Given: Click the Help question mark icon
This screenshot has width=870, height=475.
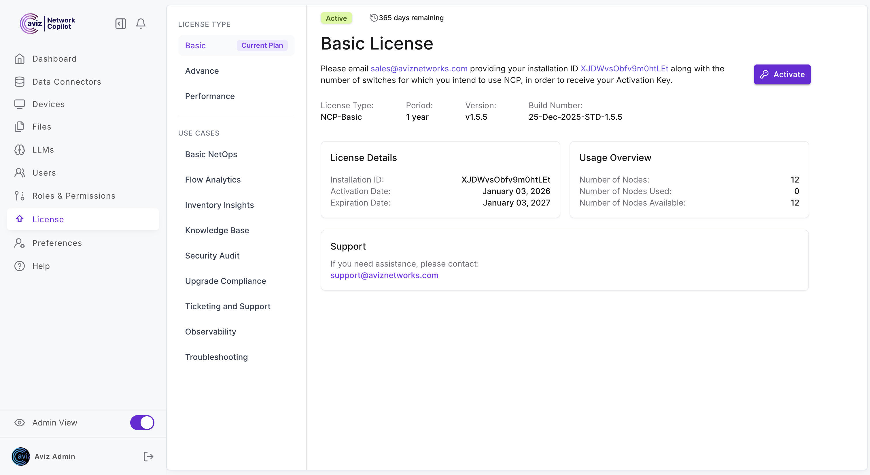Looking at the screenshot, I should coord(20,266).
